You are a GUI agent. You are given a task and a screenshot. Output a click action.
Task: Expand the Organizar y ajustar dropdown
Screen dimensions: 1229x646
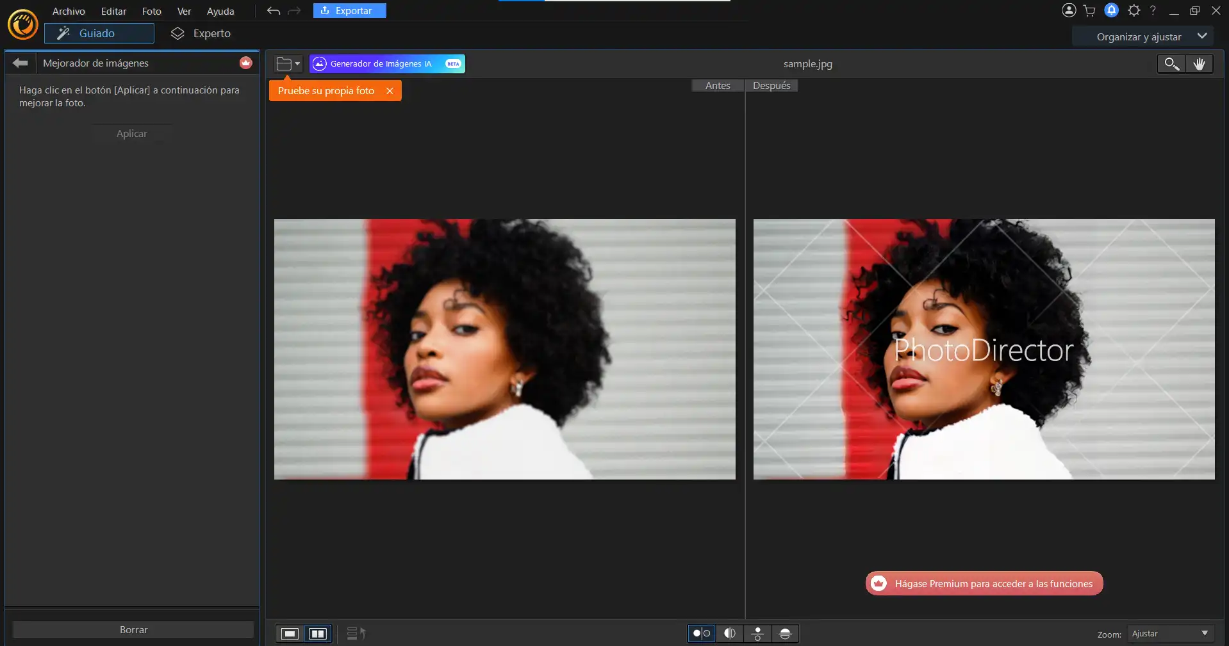(1203, 36)
